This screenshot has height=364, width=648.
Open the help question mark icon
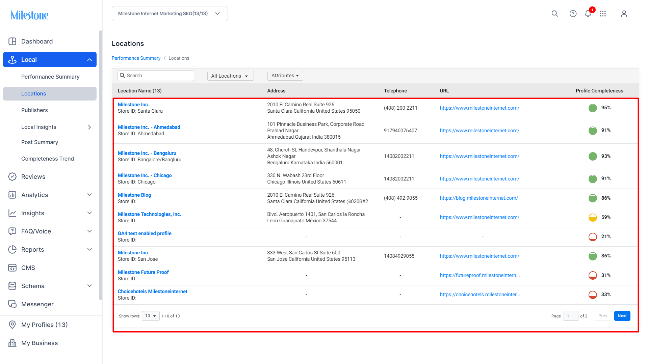[573, 13]
